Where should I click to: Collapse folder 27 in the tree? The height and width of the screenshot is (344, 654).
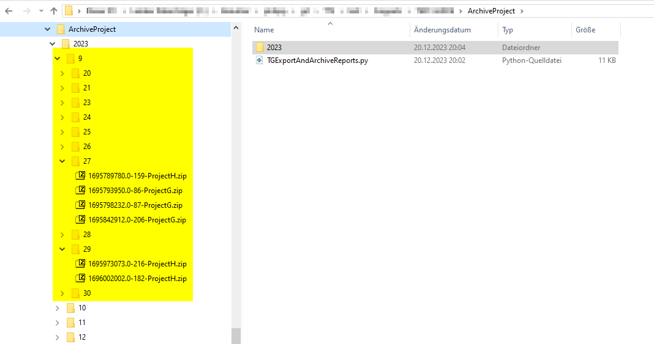pyautogui.click(x=62, y=161)
